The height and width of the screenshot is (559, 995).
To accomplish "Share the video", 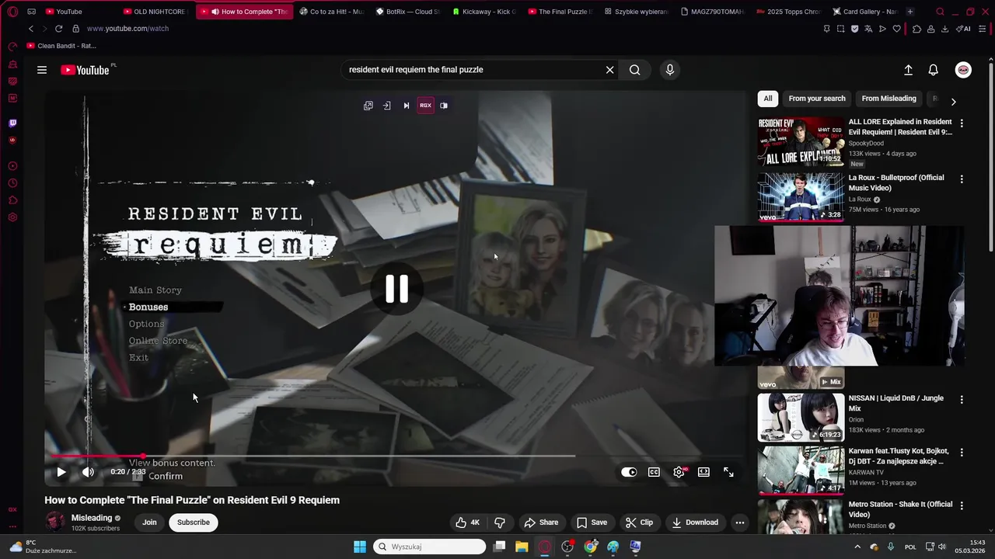I will coord(541,523).
